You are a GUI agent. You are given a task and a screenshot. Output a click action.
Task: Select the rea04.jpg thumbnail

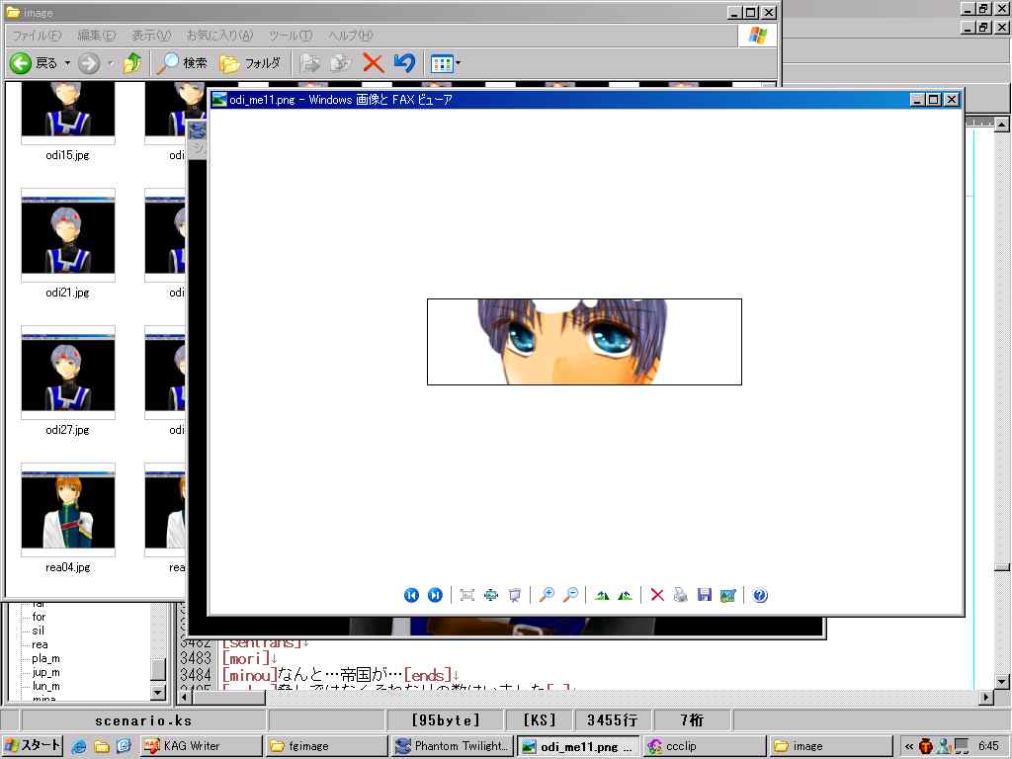coord(68,510)
